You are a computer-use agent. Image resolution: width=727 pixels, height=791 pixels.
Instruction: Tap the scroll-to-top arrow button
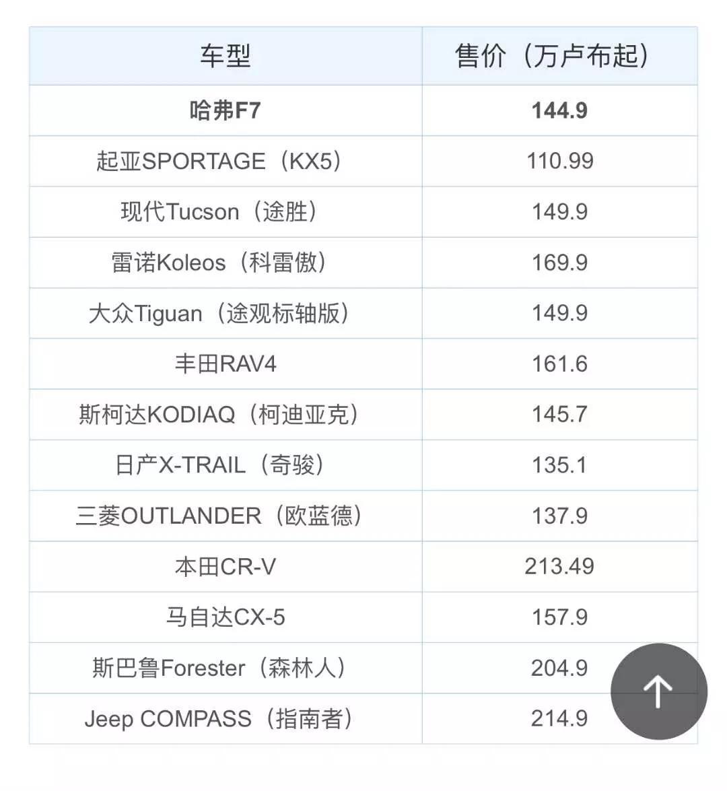click(658, 691)
